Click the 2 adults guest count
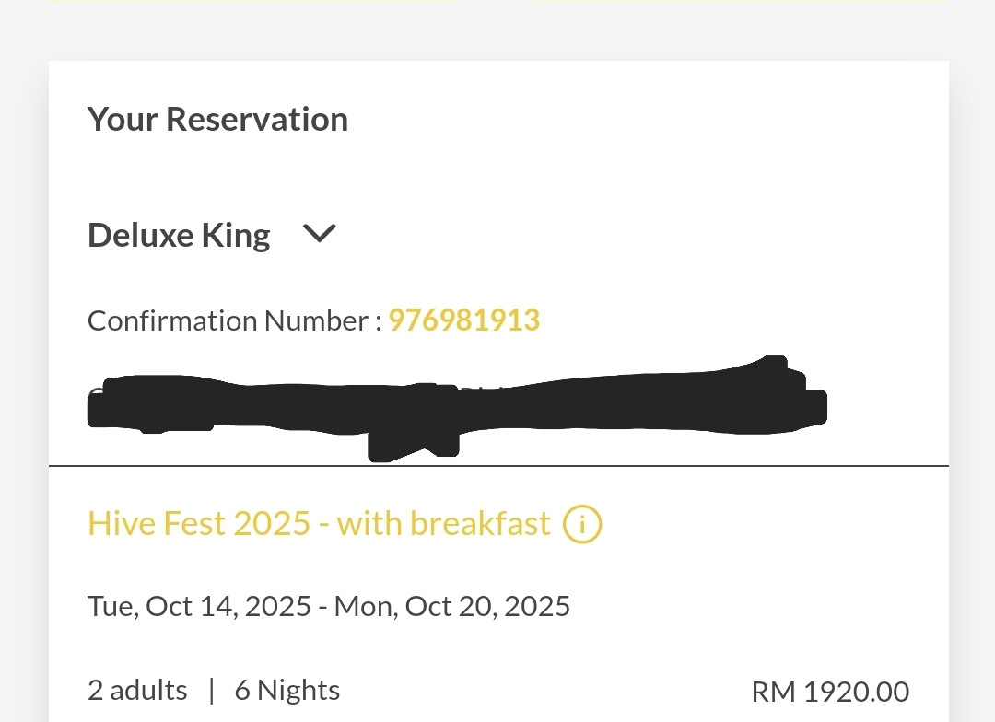Viewport: 995px width, 722px height. coord(137,691)
